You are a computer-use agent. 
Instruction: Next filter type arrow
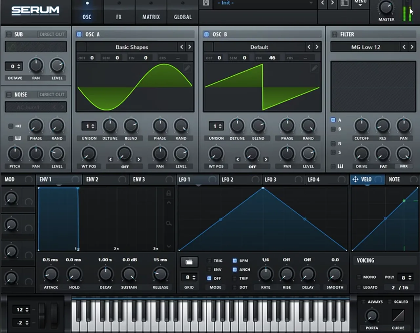[412, 47]
